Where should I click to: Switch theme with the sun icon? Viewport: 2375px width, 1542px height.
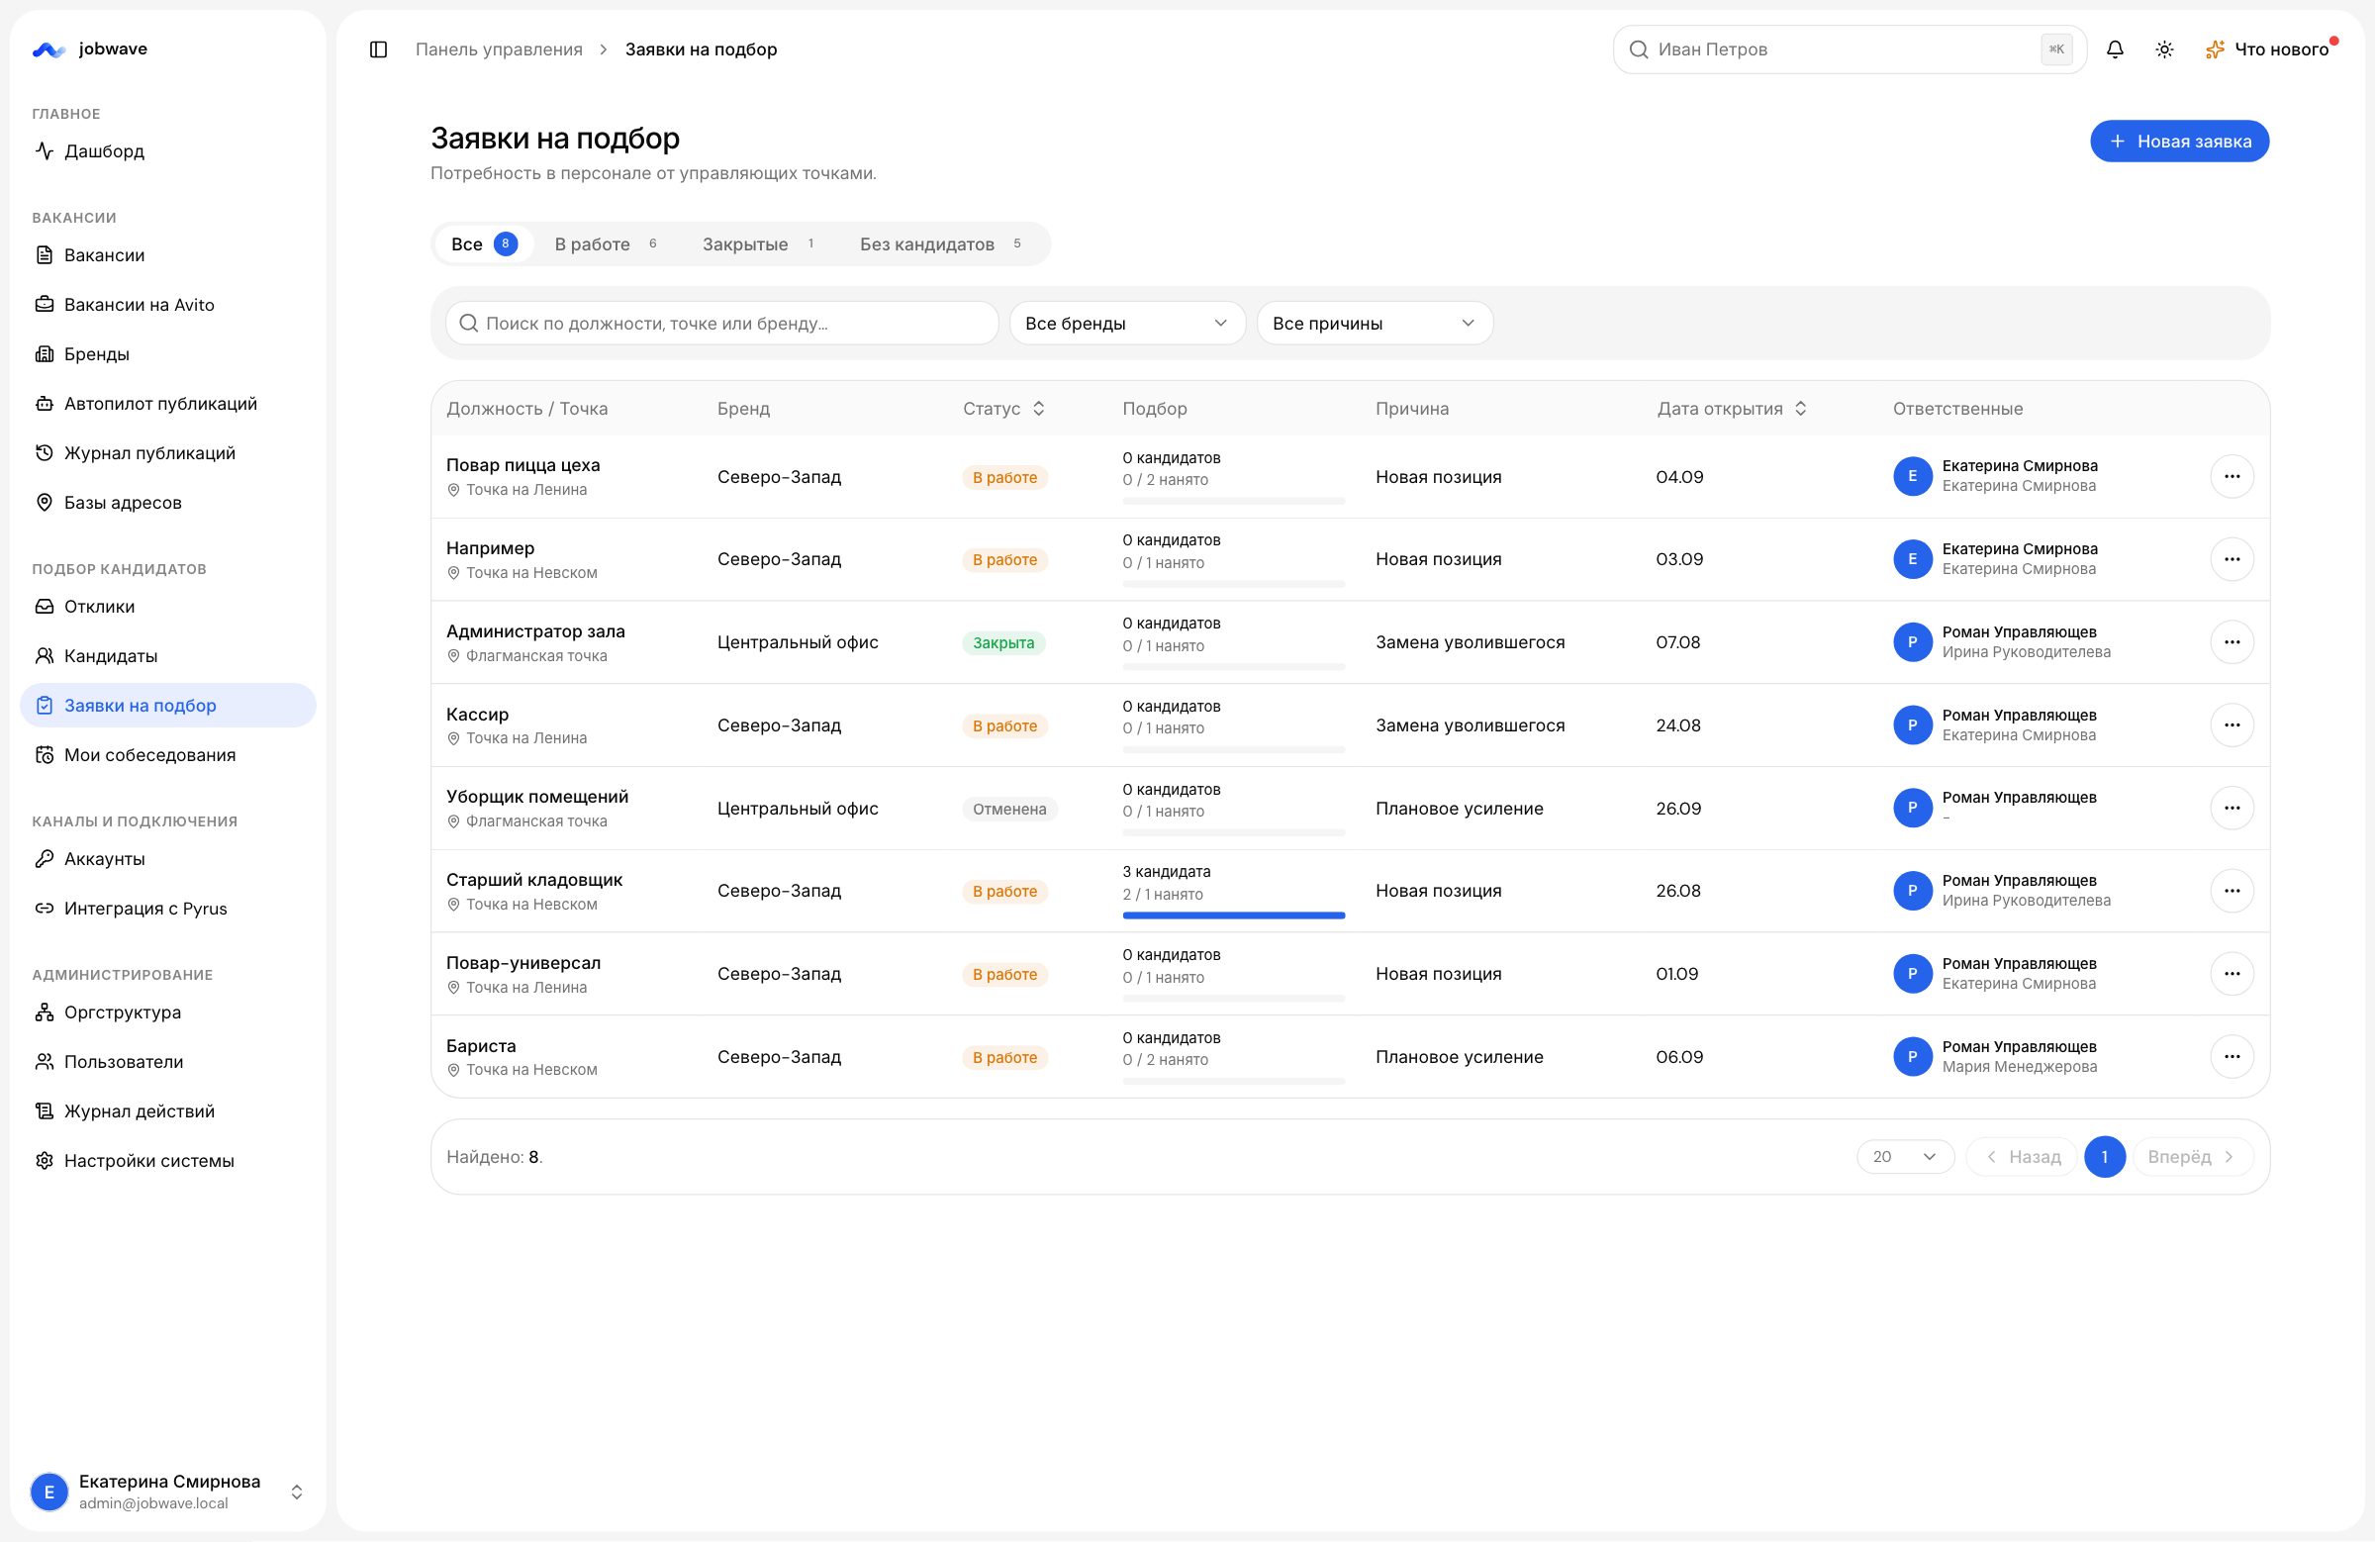point(2164,48)
